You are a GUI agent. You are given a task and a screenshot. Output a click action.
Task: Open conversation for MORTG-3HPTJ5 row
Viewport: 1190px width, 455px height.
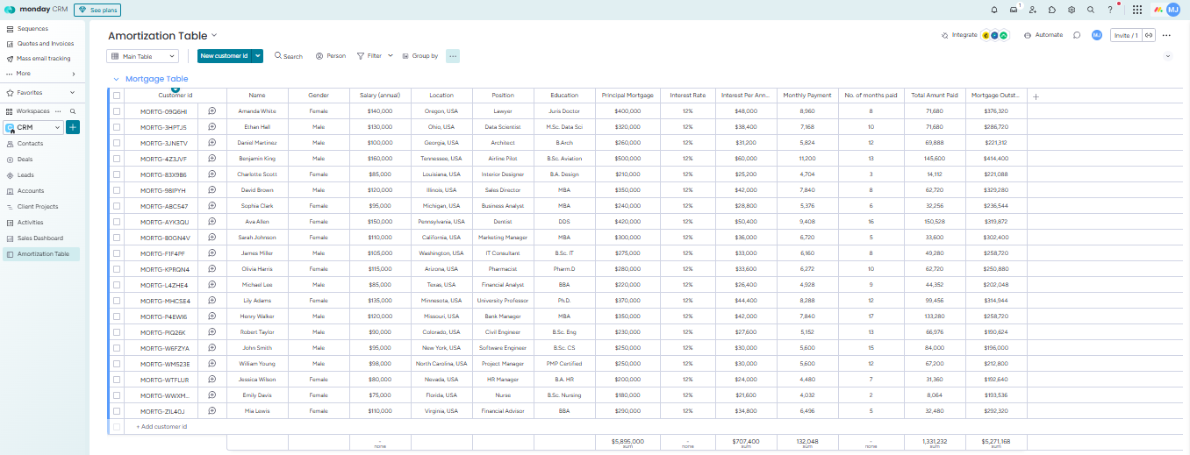click(211, 127)
